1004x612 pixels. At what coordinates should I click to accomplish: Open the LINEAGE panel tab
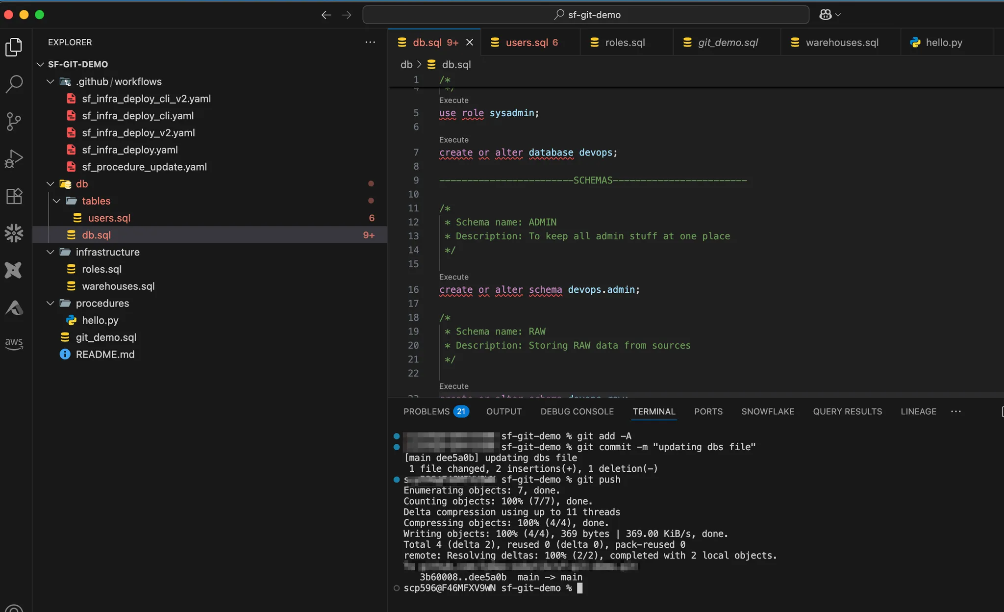coord(918,411)
